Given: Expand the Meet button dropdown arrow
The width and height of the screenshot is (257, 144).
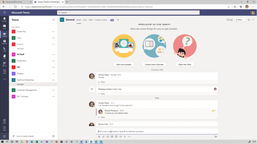Looking at the screenshot, I should (244, 19).
